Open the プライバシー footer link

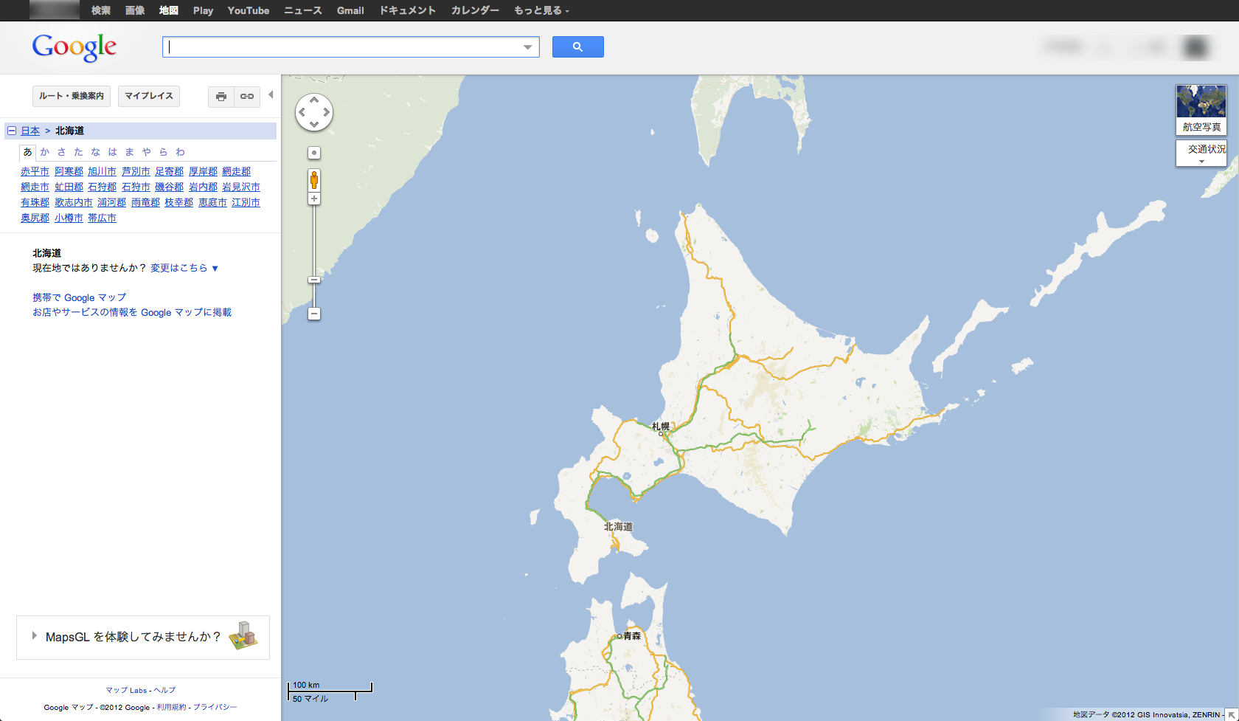pyautogui.click(x=215, y=707)
